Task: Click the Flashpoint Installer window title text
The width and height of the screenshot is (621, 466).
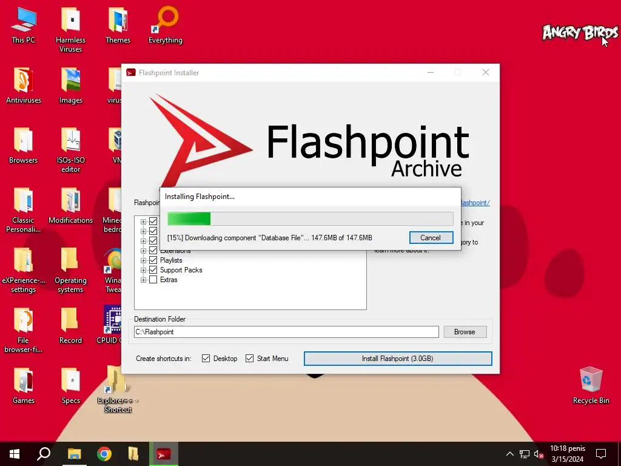Action: (169, 73)
